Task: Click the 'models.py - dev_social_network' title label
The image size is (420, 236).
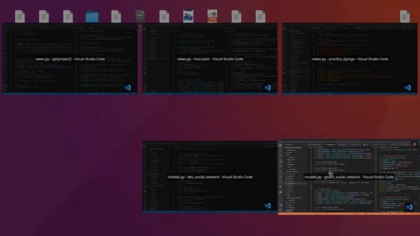Action: [210, 177]
